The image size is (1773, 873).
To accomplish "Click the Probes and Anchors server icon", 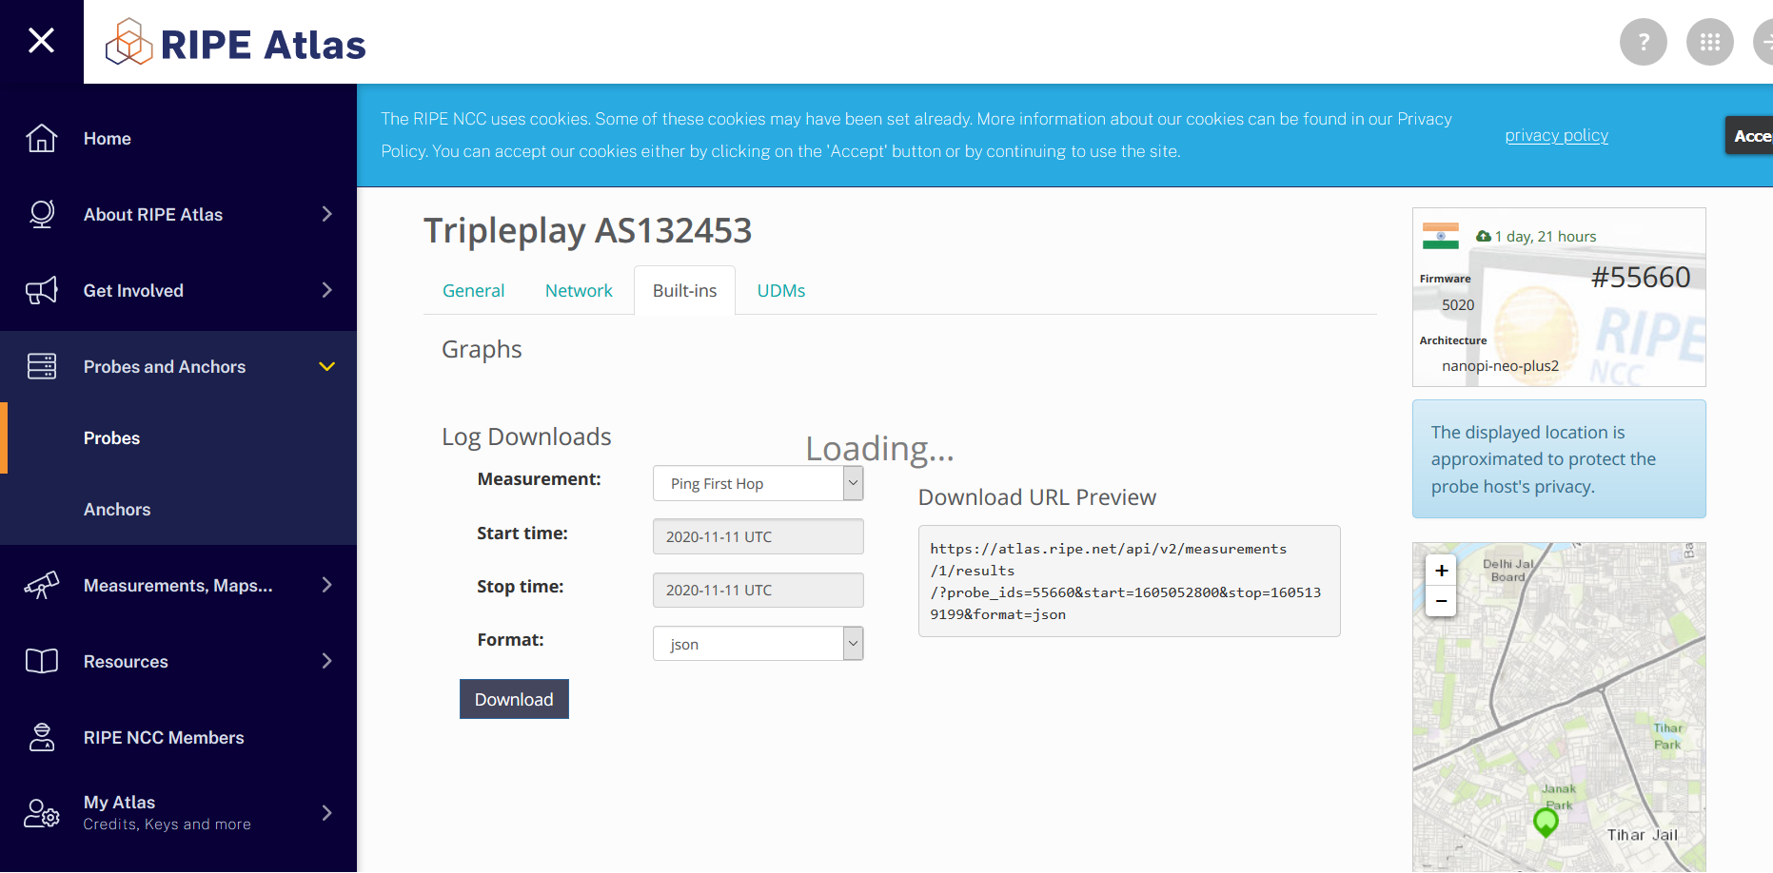I will [x=42, y=366].
